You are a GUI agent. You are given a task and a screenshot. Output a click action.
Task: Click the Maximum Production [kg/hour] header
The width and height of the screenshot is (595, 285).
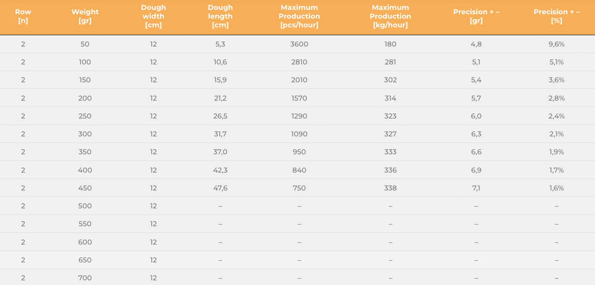point(390,16)
